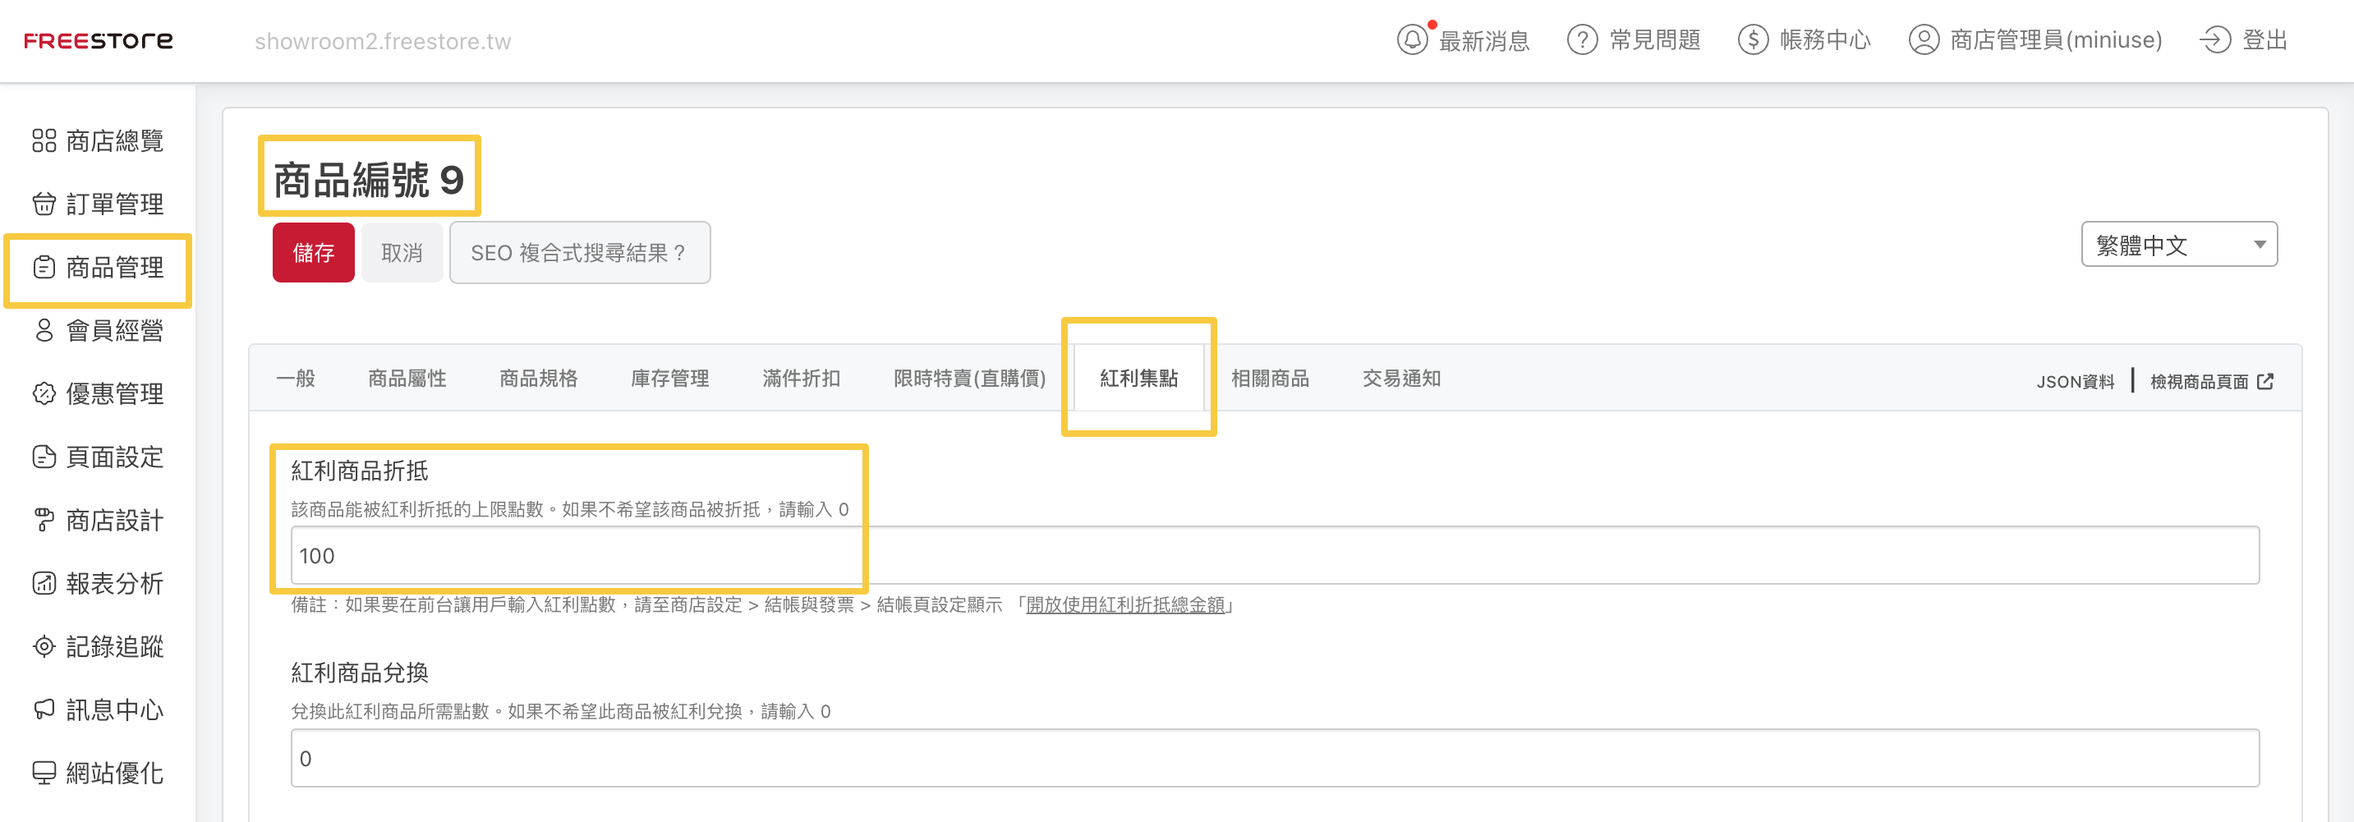Expand the 繁體中文 language dropdown
2354x822 pixels.
click(2177, 245)
